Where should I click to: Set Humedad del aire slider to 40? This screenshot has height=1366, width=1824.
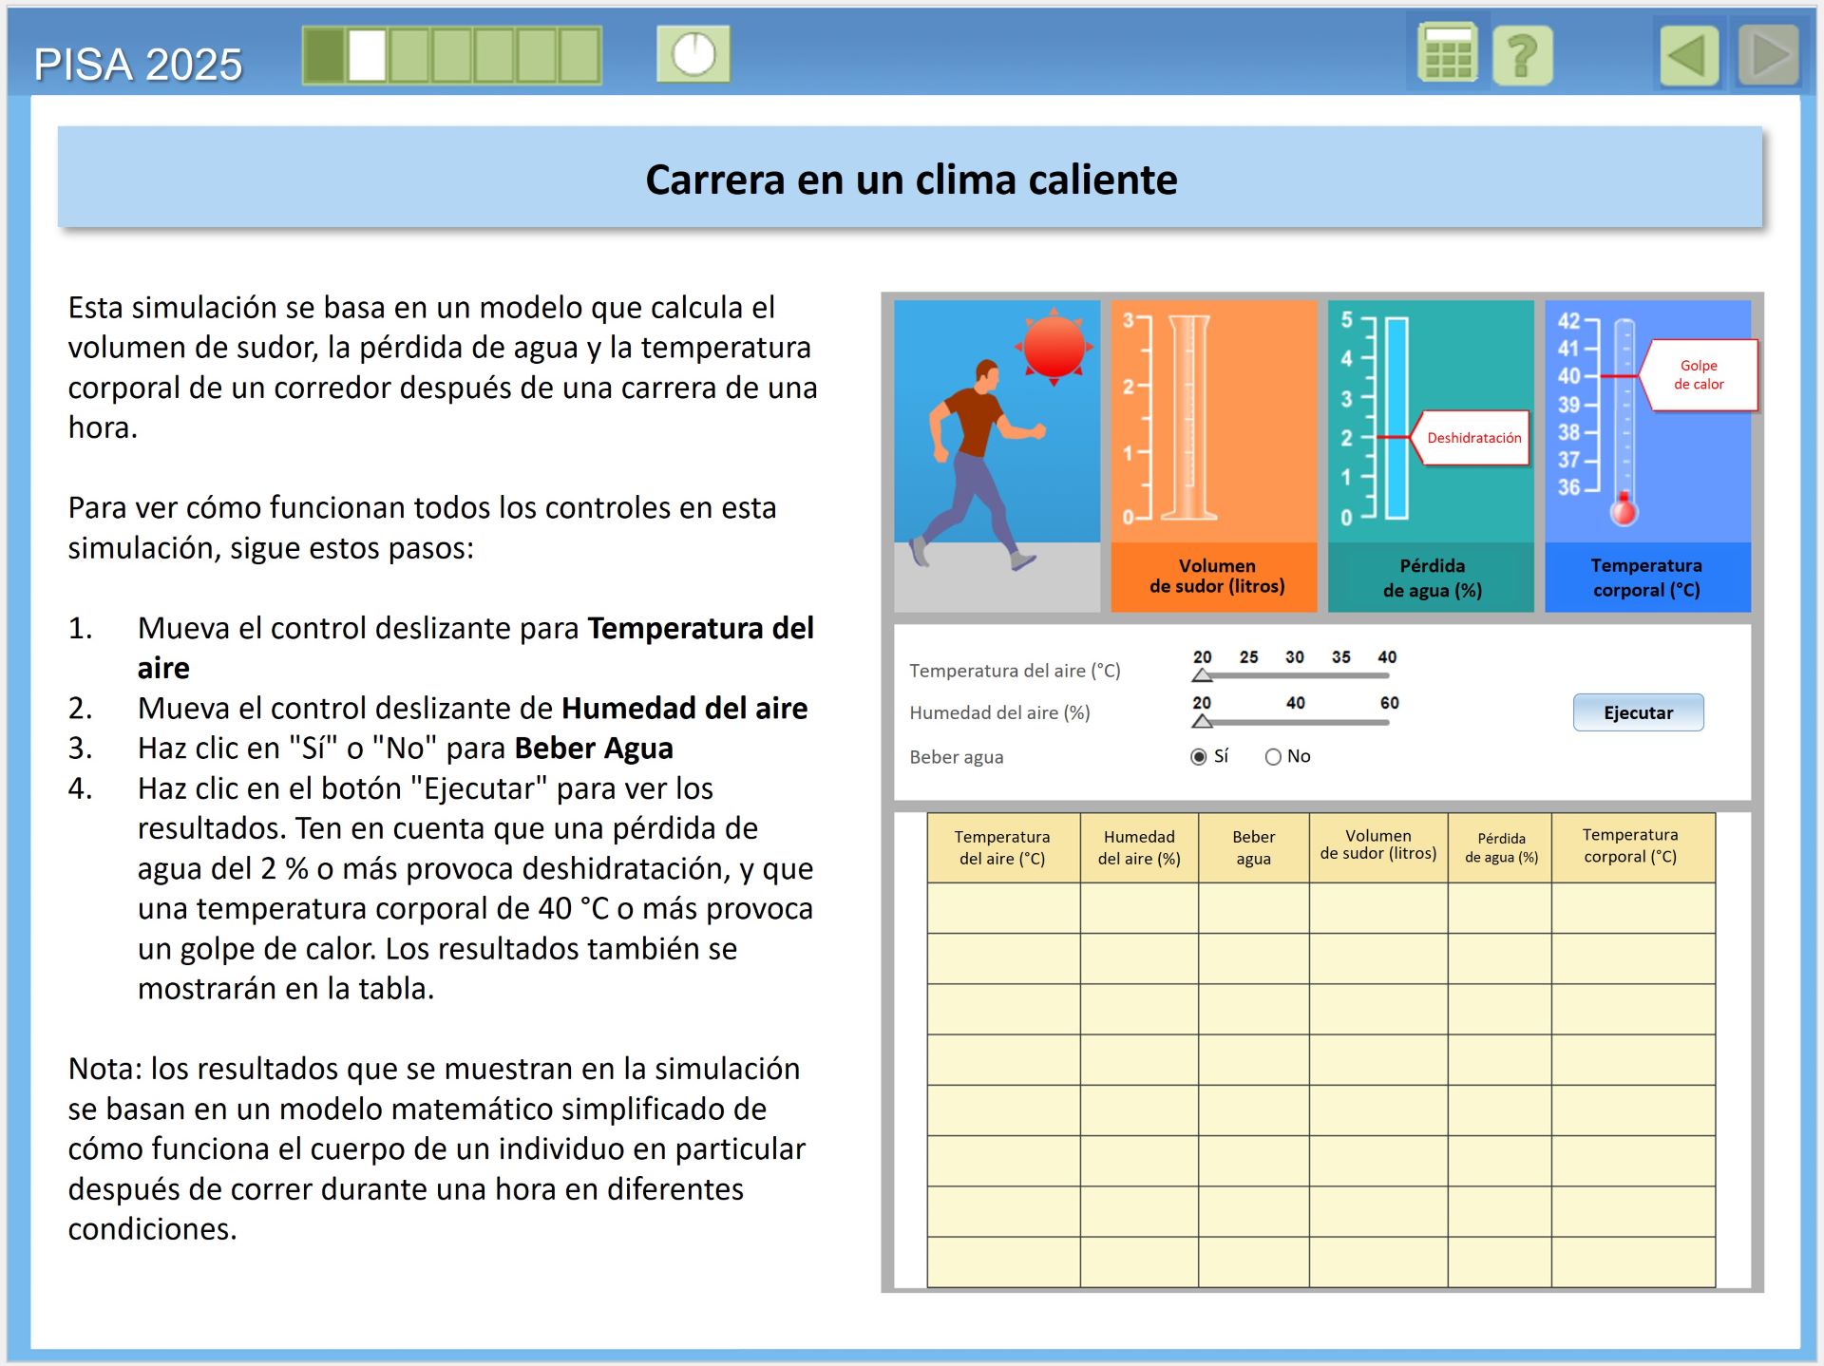click(x=1295, y=722)
